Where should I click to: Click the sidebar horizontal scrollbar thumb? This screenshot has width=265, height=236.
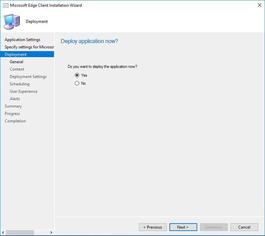pos(20,232)
